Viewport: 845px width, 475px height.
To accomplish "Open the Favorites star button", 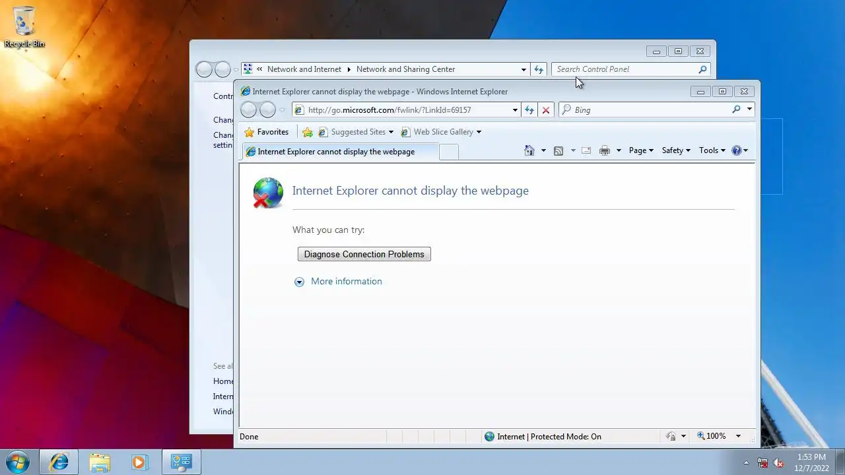I will [266, 132].
